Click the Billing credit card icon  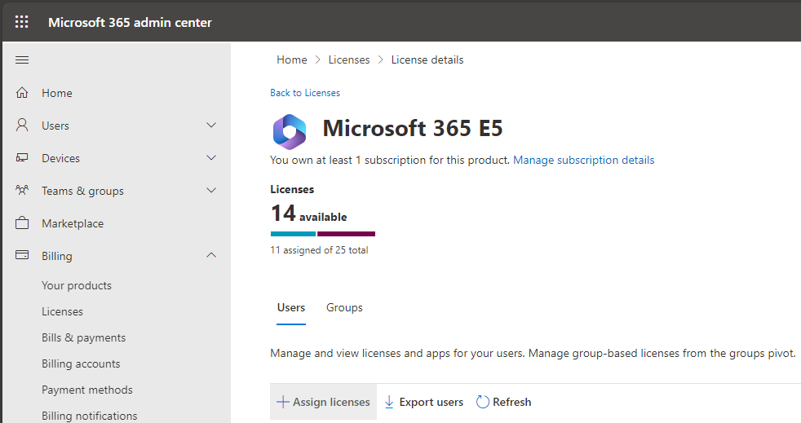(x=22, y=254)
